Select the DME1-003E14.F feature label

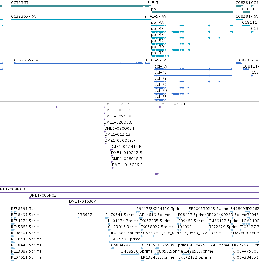click(x=119, y=110)
